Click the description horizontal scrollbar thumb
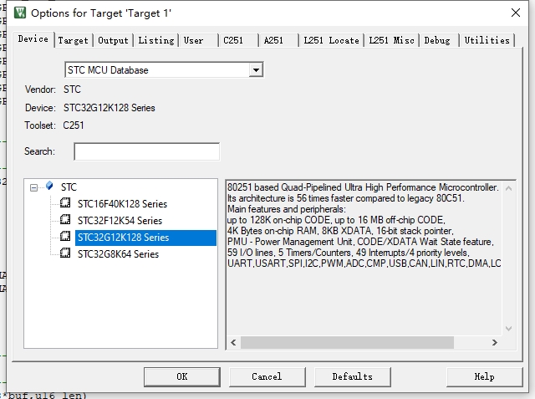 click(347, 342)
